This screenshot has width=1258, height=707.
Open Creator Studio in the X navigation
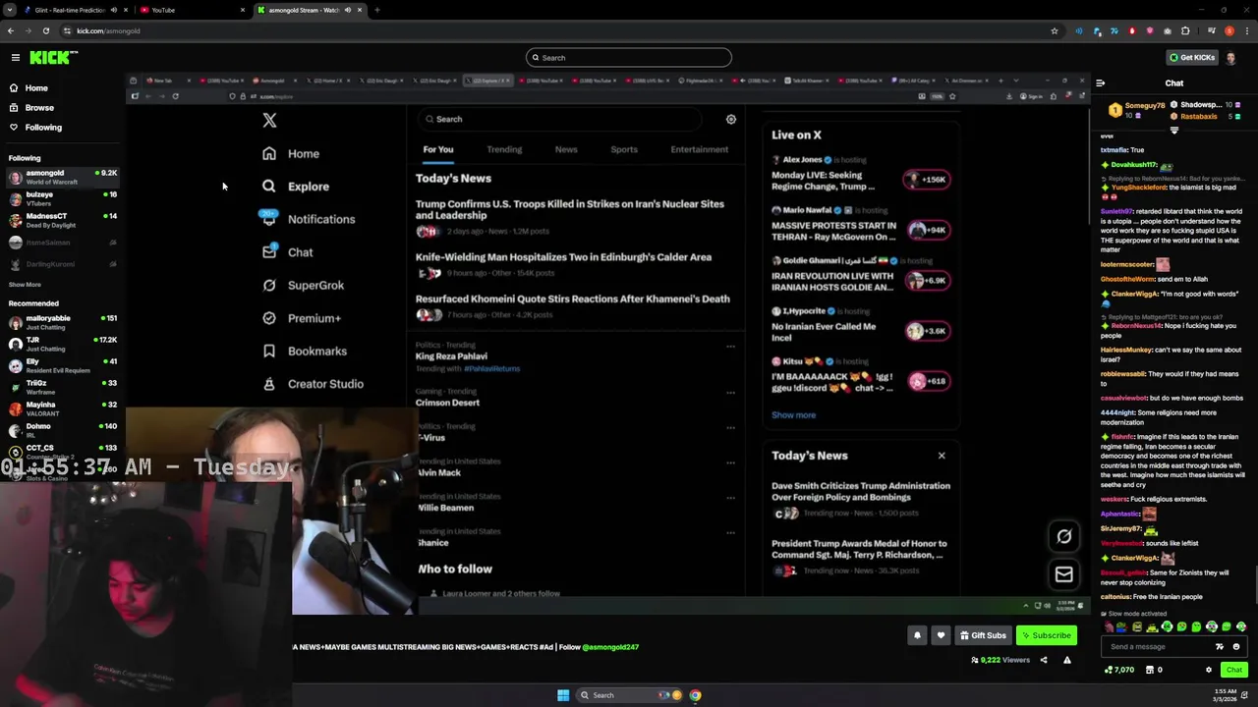313,384
